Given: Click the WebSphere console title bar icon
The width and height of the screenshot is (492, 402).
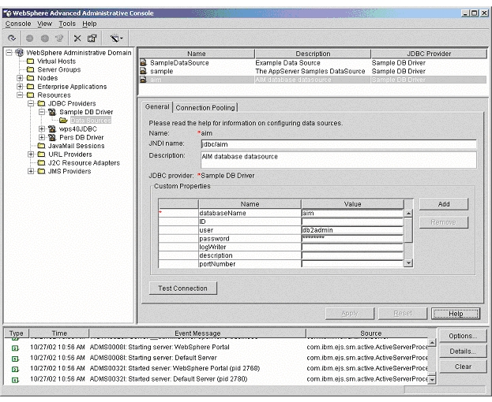Looking at the screenshot, I should [8, 13].
